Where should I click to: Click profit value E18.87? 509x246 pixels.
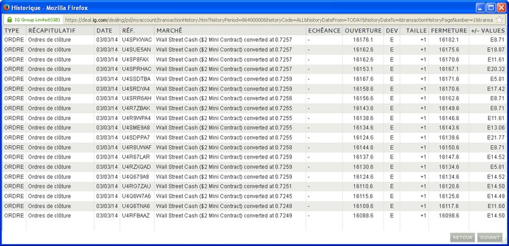point(495,49)
